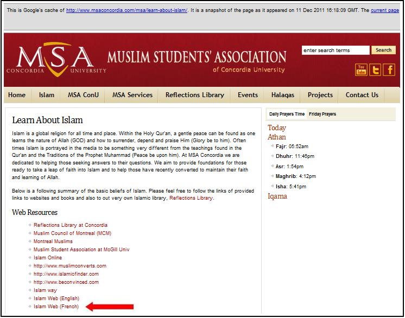Click the Twitter icon in header

tap(375, 69)
